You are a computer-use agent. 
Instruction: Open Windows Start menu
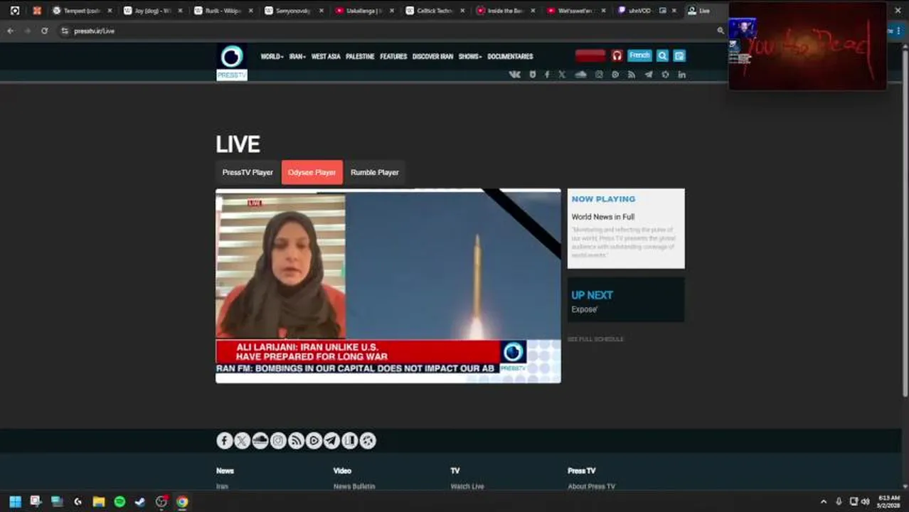[15, 501]
